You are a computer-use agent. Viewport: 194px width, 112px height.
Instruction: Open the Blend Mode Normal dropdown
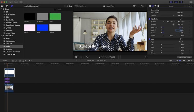[x=180, y=13]
